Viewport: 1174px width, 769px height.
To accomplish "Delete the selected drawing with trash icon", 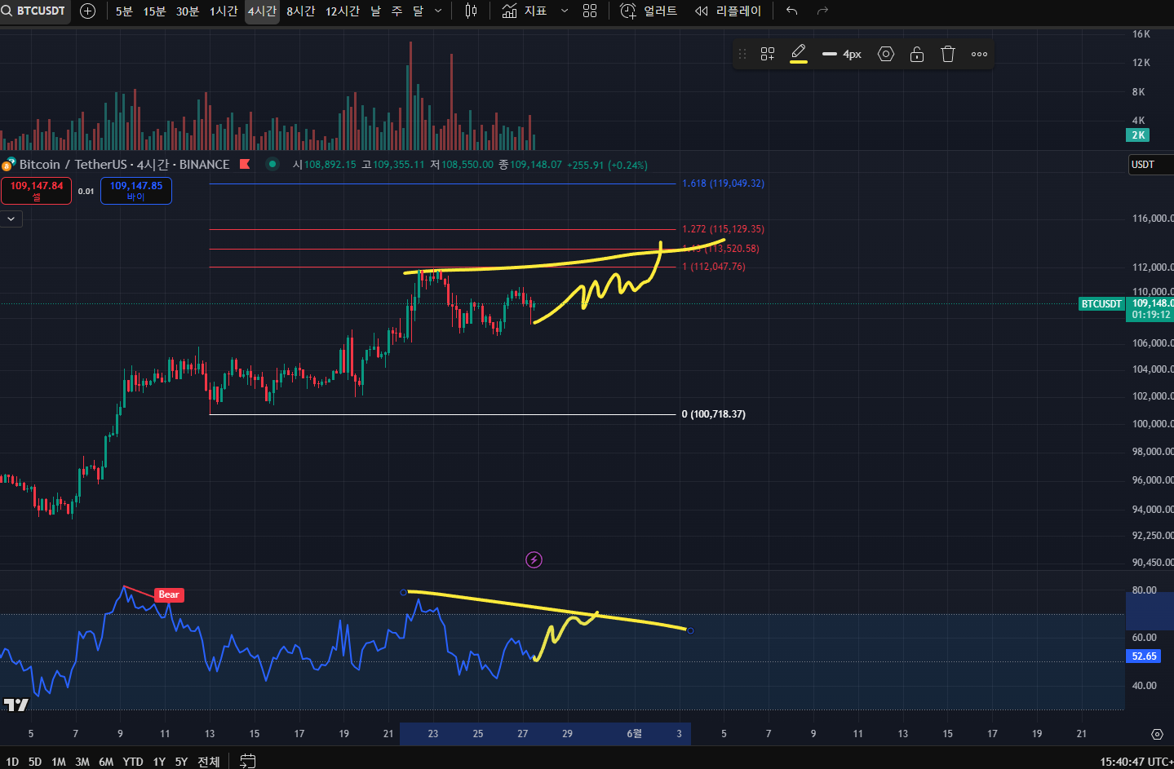I will (948, 54).
